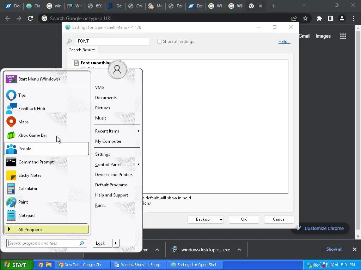Click the search magnifier in start menu search box
The height and width of the screenshot is (270, 361).
tap(81, 243)
